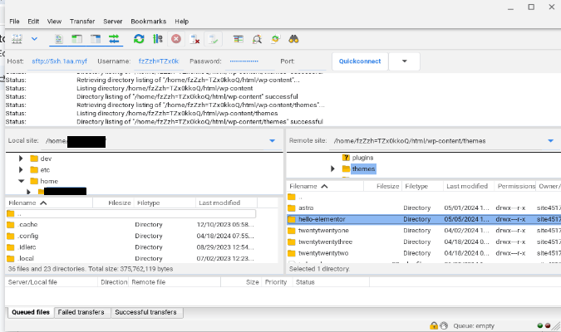Switch to Successful transfers tab
The width and height of the screenshot is (561, 332).
(146, 312)
